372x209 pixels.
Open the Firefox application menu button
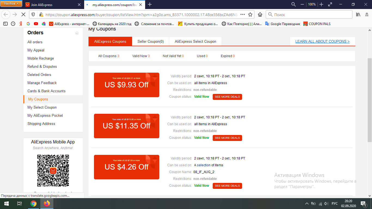point(11,4)
